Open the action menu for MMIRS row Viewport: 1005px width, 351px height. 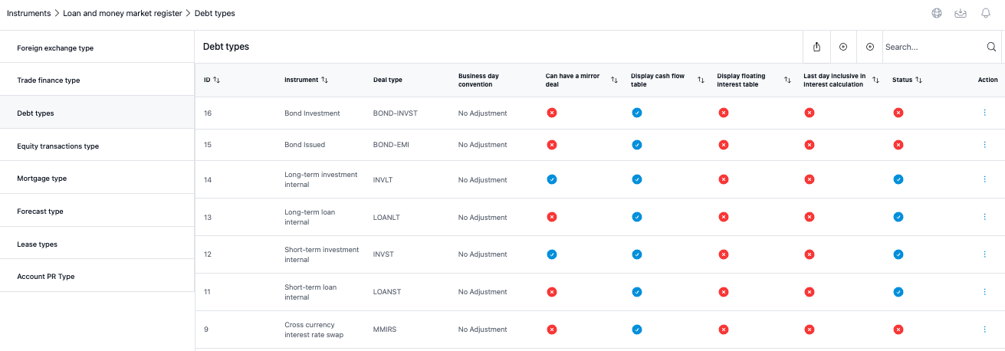pos(984,330)
